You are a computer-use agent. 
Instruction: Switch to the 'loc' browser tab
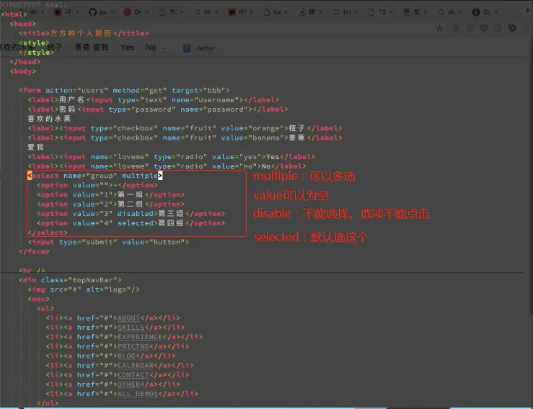coord(276,12)
